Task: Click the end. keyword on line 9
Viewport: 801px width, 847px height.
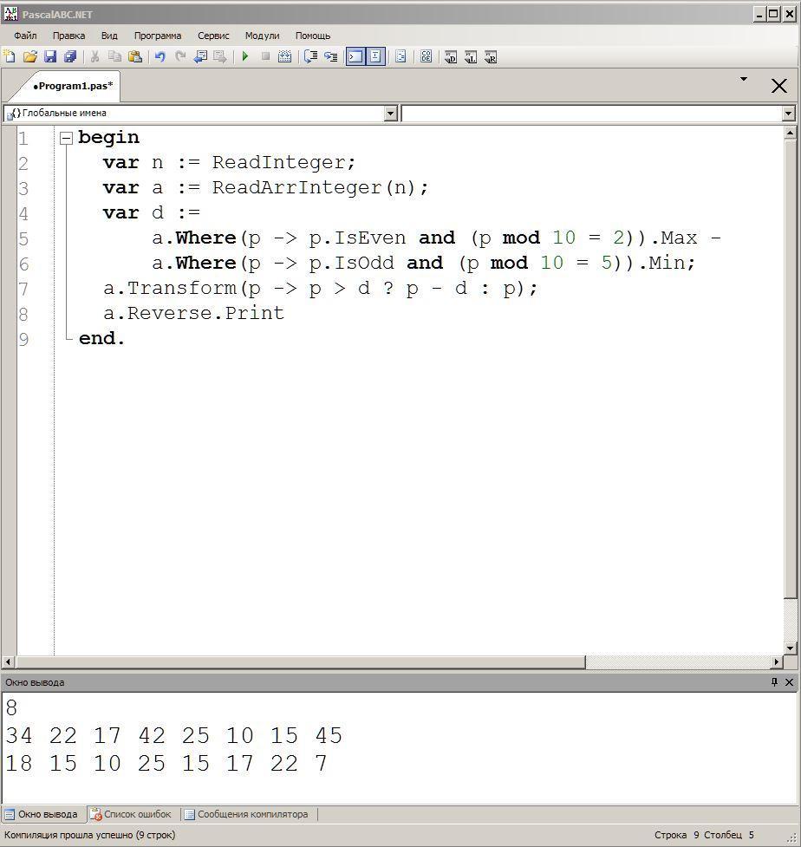Action: coord(101,339)
